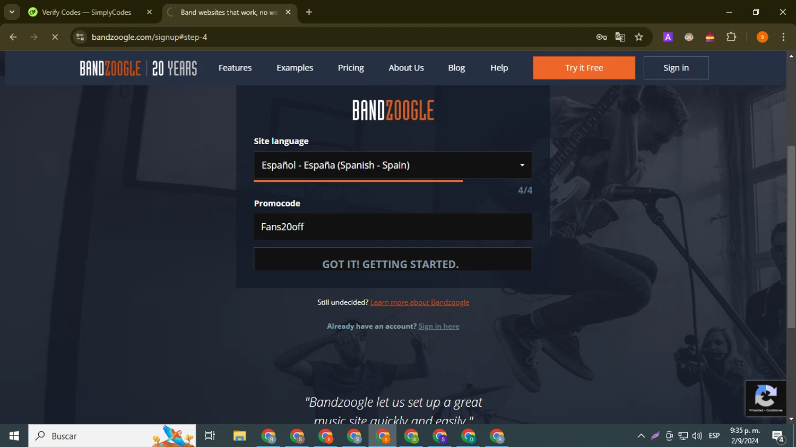The width and height of the screenshot is (796, 447).
Task: Open the tab search dropdown
Action: [12, 12]
